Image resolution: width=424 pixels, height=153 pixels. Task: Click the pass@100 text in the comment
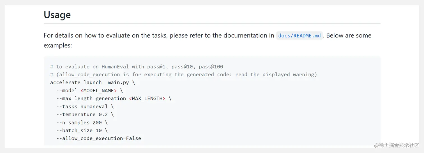(x=211, y=67)
